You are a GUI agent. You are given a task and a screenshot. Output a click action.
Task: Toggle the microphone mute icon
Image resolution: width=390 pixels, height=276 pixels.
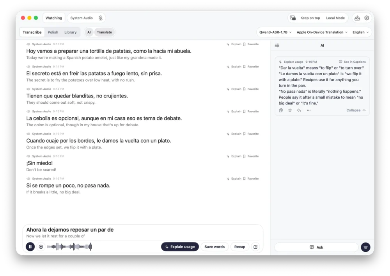tap(101, 18)
